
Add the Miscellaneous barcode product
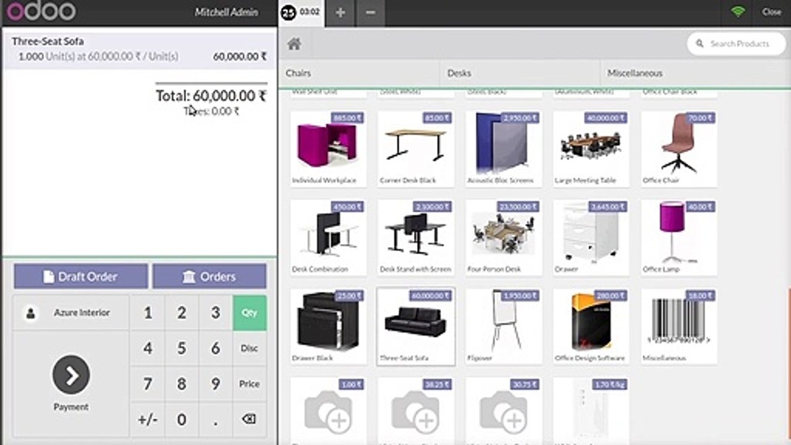[x=679, y=326]
